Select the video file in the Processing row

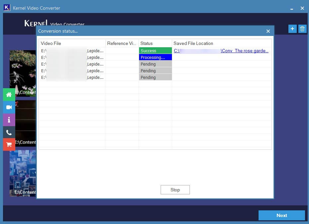click(72, 58)
